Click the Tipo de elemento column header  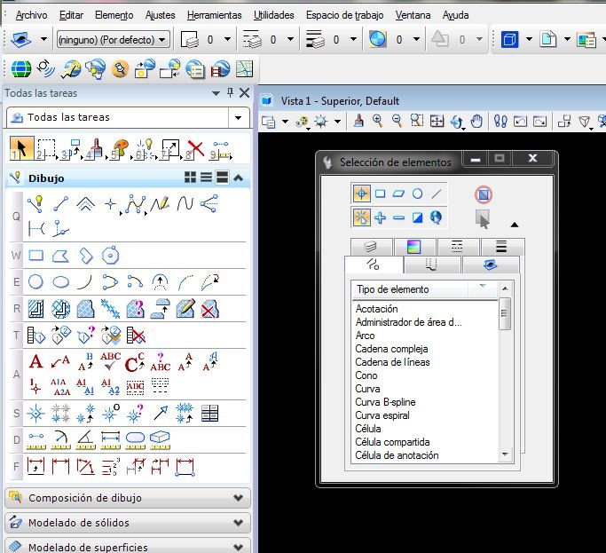tap(410, 289)
